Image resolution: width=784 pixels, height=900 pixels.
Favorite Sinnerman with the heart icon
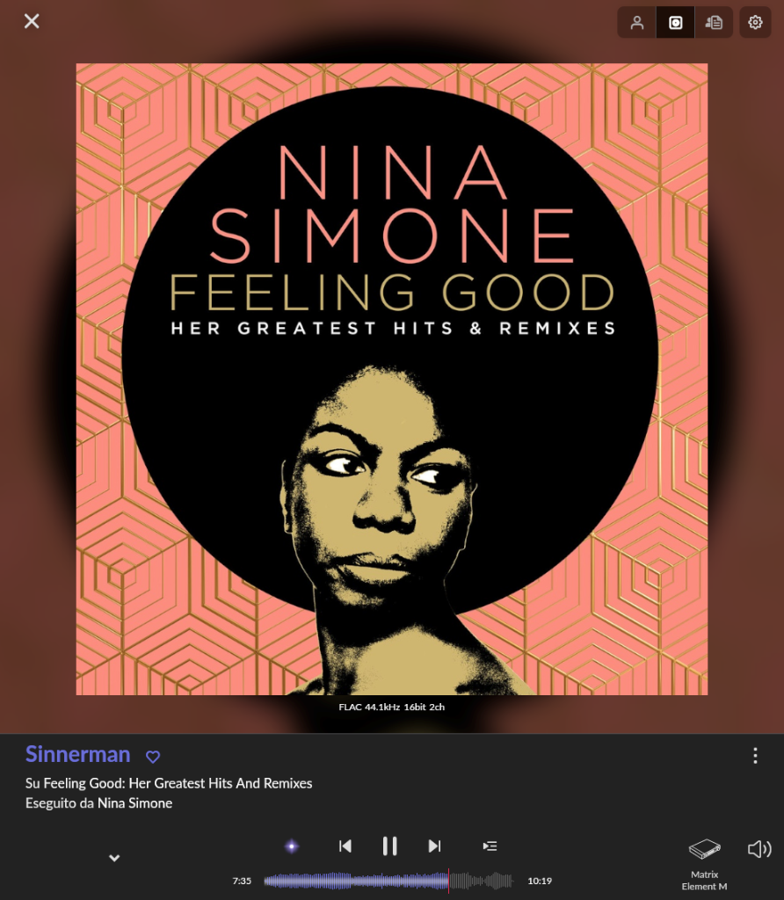click(x=153, y=757)
